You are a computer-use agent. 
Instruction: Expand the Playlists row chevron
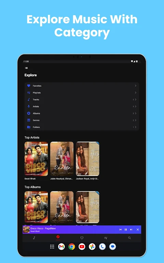pos(136,92)
